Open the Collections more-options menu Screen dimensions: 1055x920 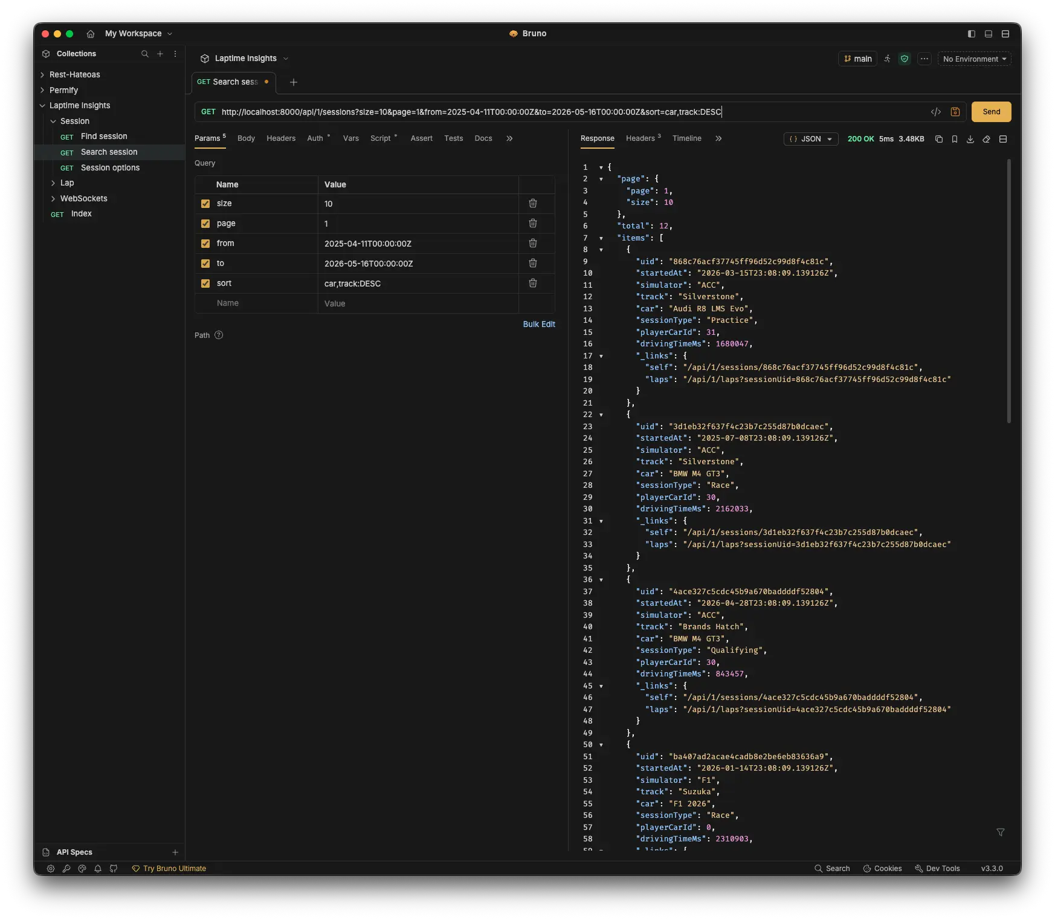(175, 54)
